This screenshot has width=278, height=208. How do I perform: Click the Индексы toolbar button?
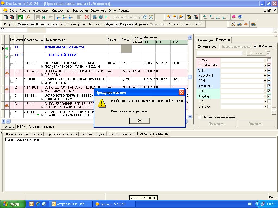tap(112, 24)
